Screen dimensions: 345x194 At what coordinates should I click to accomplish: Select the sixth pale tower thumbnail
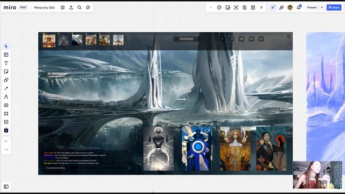[x=118, y=40]
